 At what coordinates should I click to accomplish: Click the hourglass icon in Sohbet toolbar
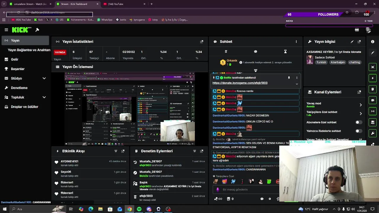tap(285, 51)
